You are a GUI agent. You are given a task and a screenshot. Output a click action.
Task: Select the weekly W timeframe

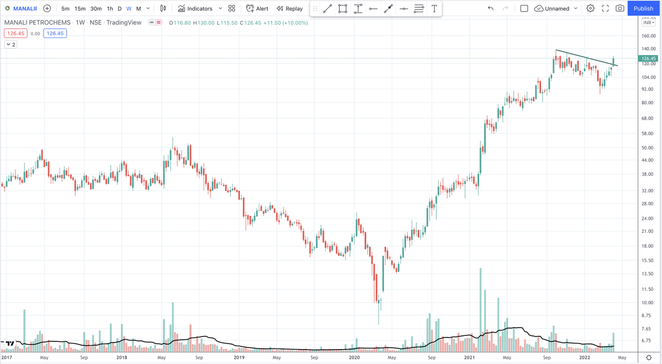point(129,8)
